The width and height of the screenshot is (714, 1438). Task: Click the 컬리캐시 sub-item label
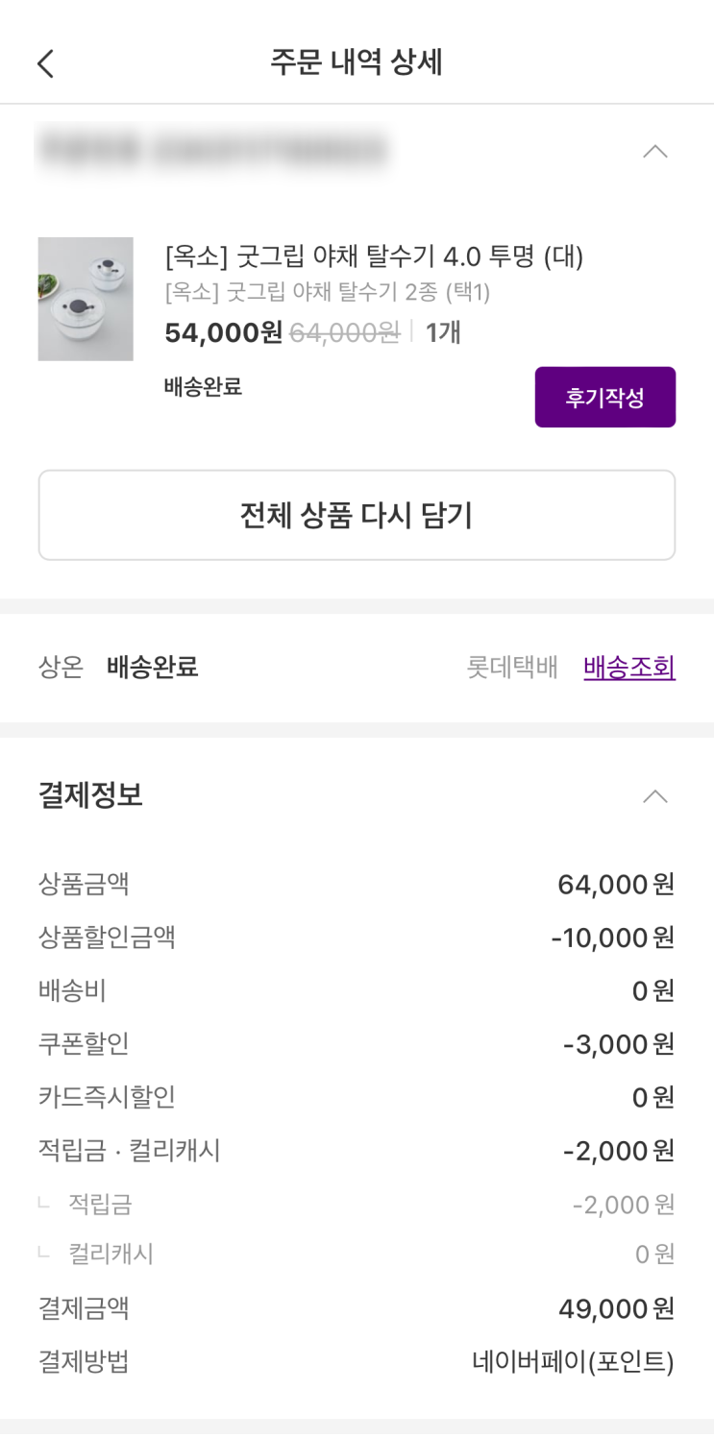coord(111,1254)
